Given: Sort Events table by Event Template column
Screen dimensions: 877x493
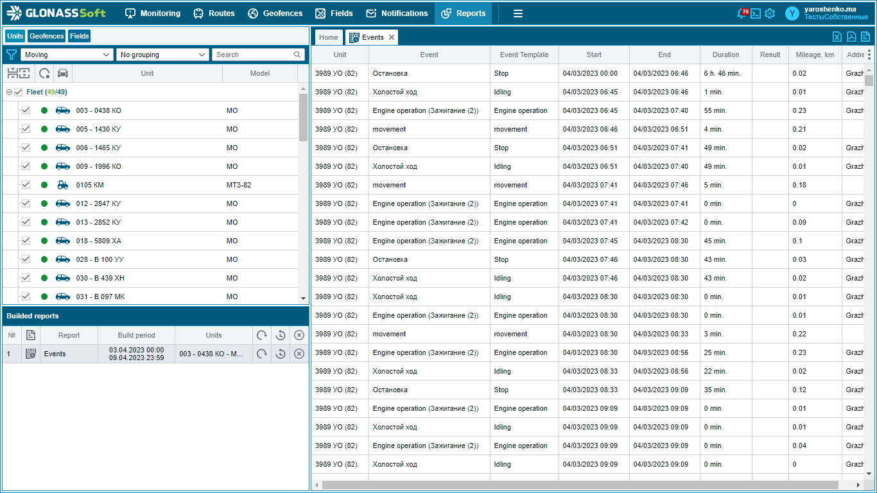Looking at the screenshot, I should coord(524,55).
